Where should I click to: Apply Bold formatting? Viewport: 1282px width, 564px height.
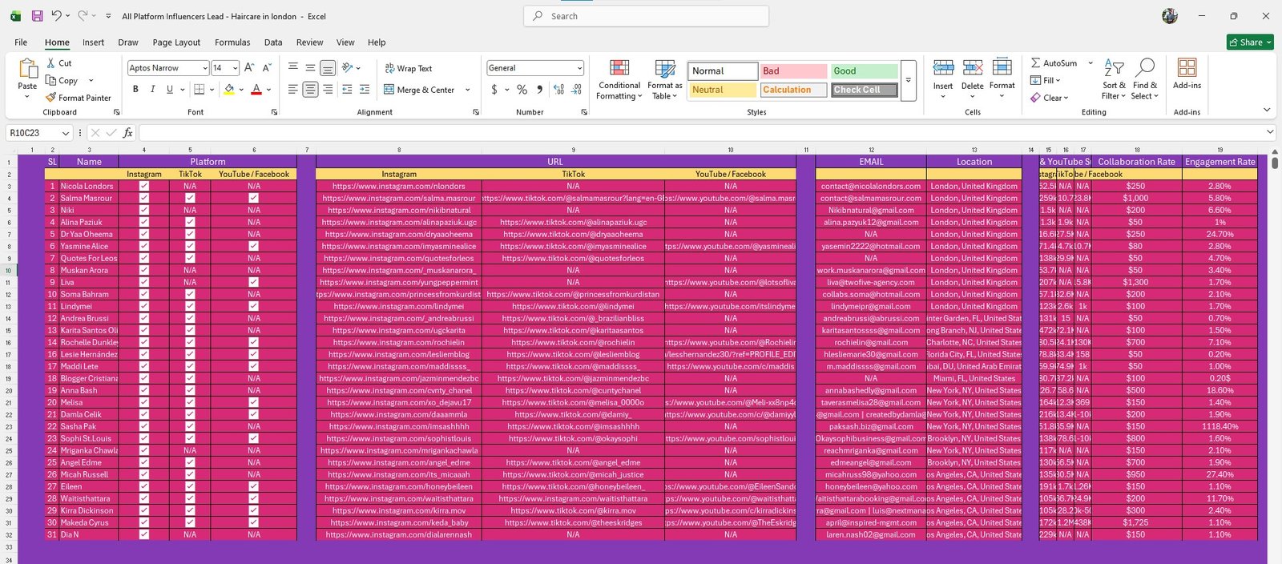(135, 90)
